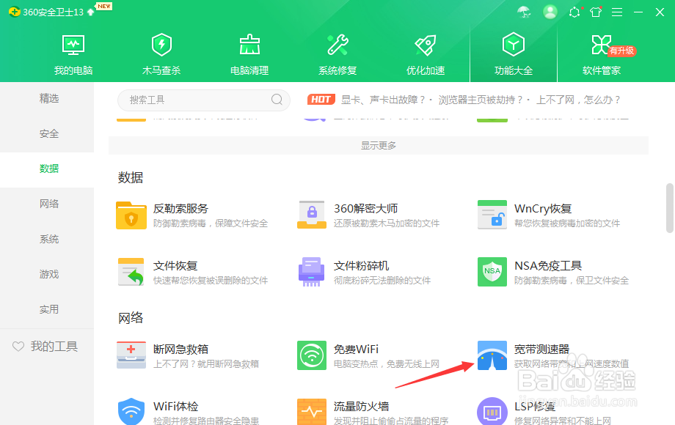Open 优化加速 rocket icon
675x425 pixels.
426,45
